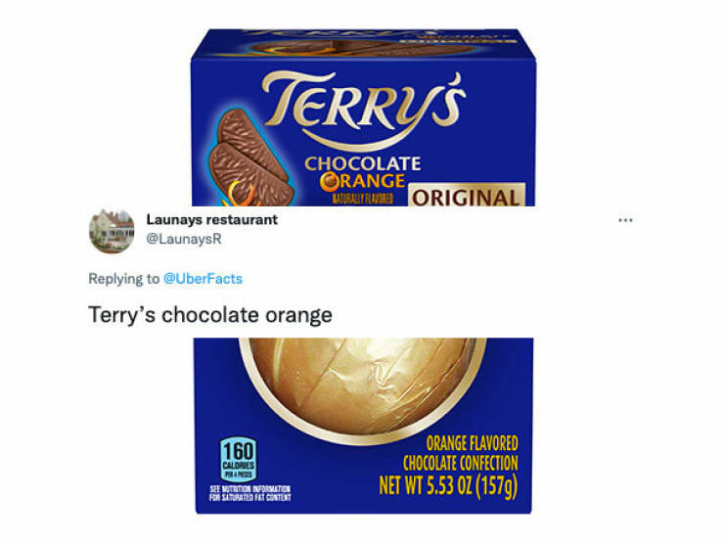Click the 'CHOCOLATE' word on the box

coord(362,163)
